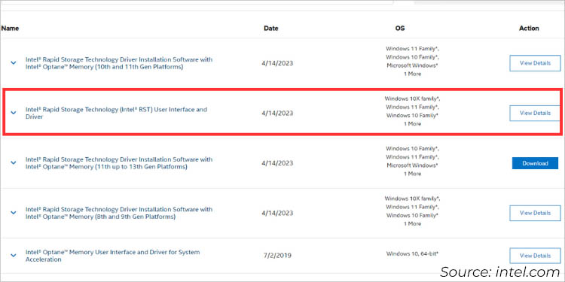
Task: Open the 11th up to 13th Gen Platforms link
Action: pos(119,163)
